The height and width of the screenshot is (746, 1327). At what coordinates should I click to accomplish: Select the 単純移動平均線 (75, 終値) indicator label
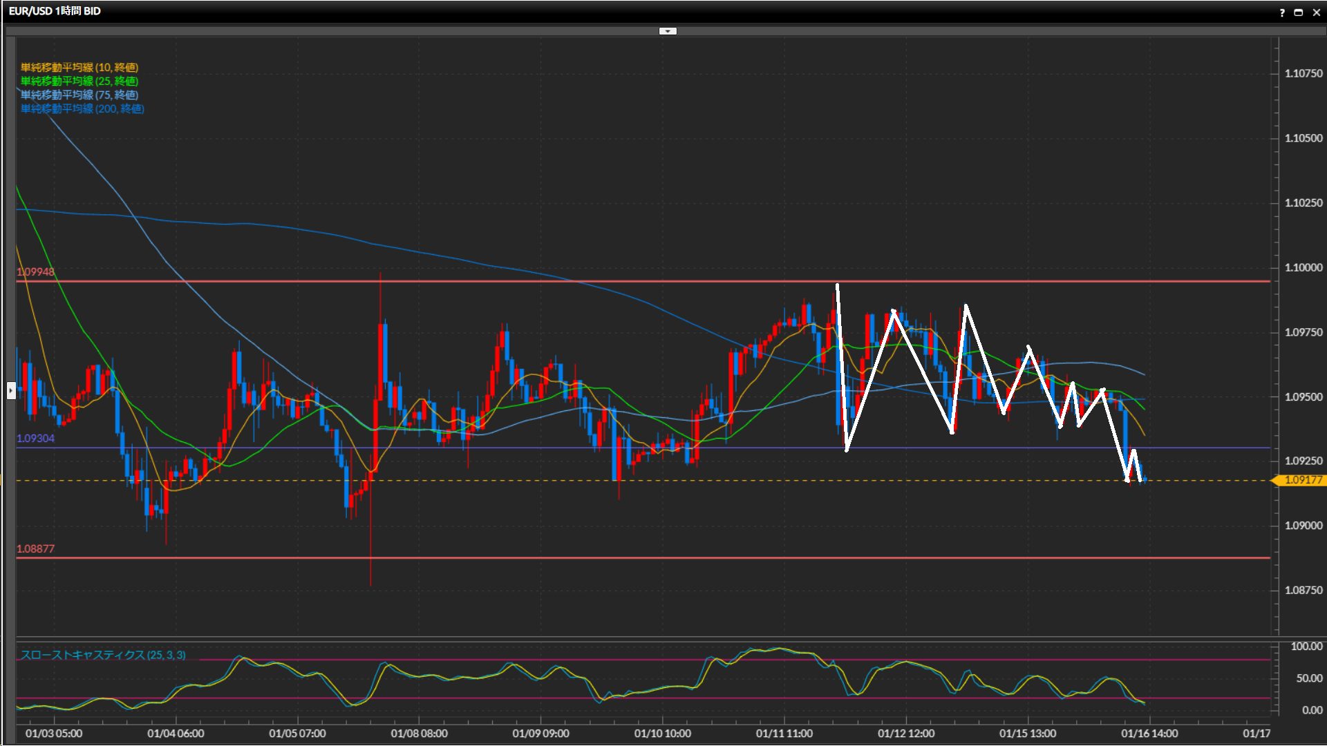click(79, 95)
